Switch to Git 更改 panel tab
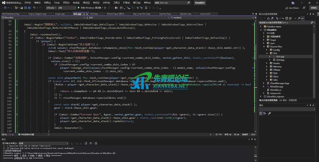Image resolution: width=319 pixels, height=162 pixels. [x=283, y=100]
